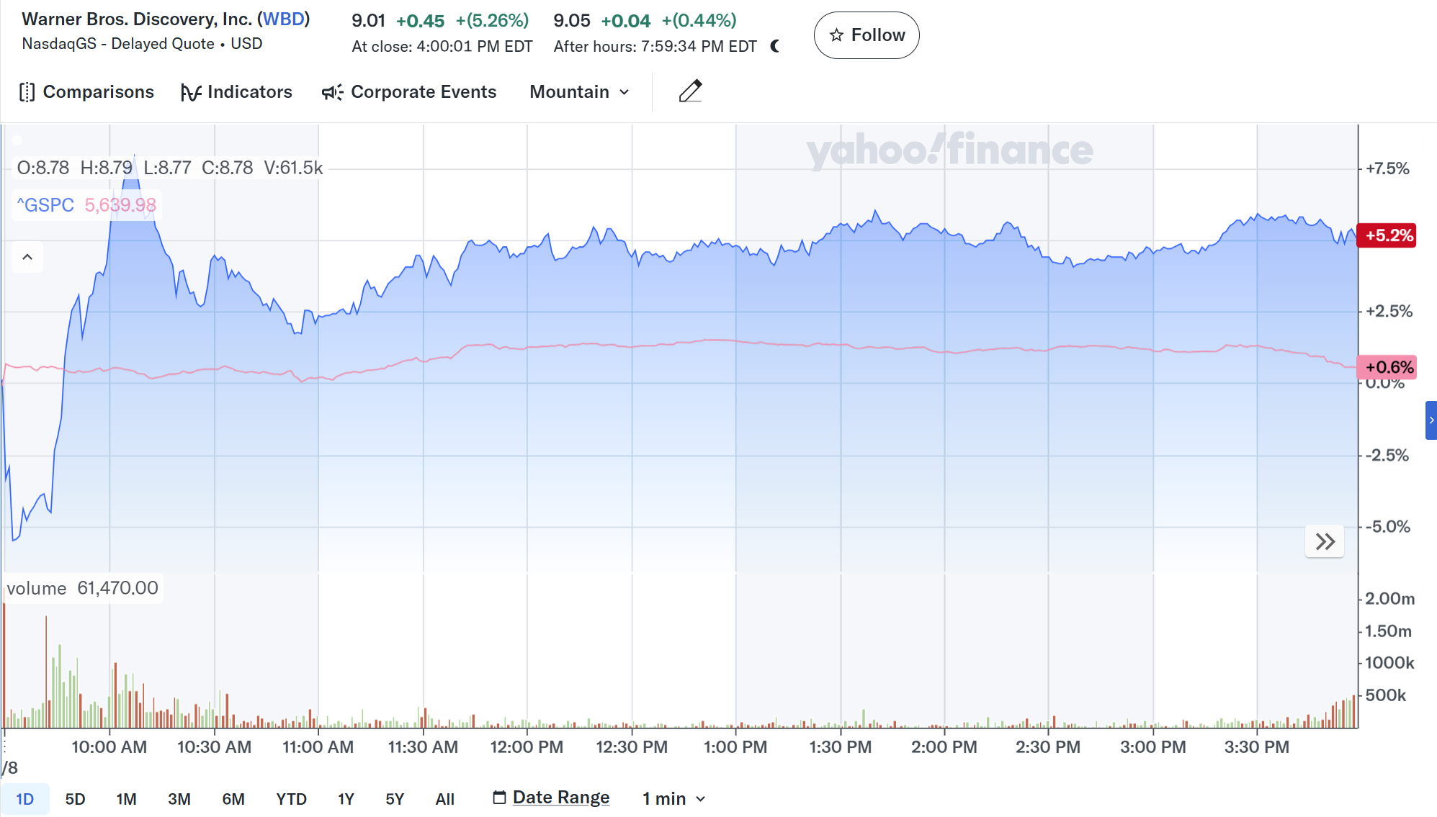This screenshot has width=1437, height=817.
Task: Select the 5D time range
Action: 75,799
